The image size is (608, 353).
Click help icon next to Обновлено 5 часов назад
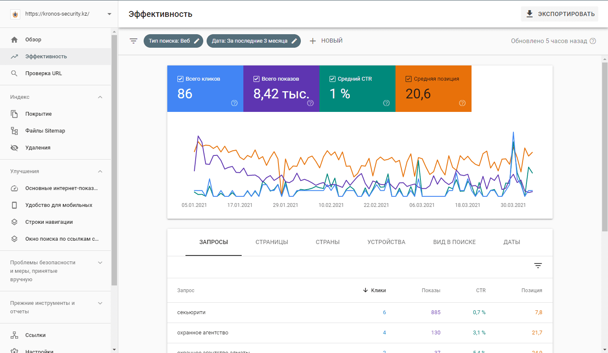click(593, 41)
